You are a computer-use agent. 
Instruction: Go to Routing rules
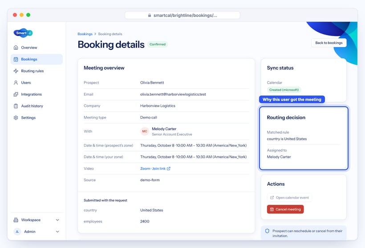point(36,71)
